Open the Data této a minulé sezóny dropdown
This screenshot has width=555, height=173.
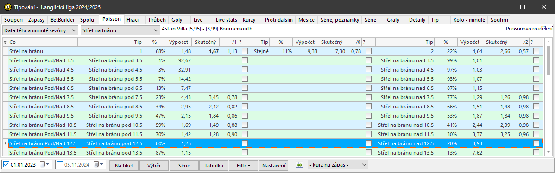40,30
